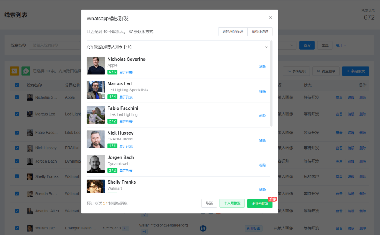Expand the contact list for Fabio Facchini
This screenshot has height=235, width=380.
(126, 121)
